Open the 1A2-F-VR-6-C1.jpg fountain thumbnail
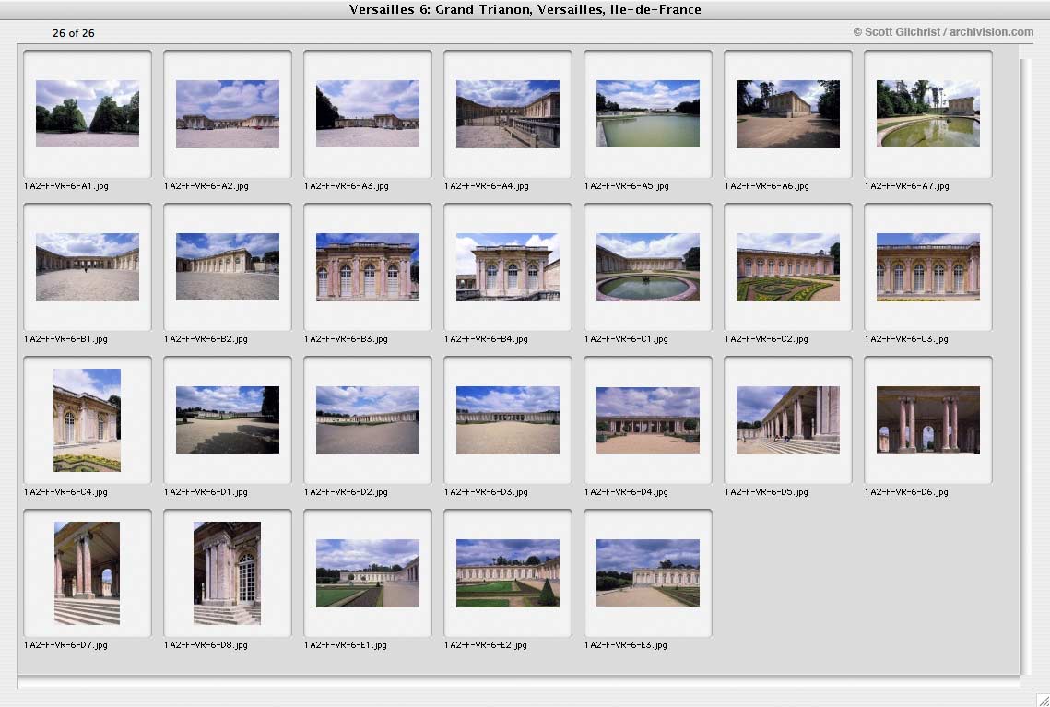Viewport: 1050px width, 707px height. point(647,267)
